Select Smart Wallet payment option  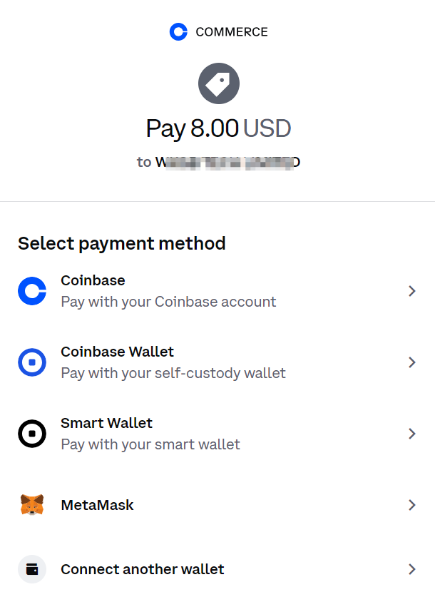(x=107, y=423)
